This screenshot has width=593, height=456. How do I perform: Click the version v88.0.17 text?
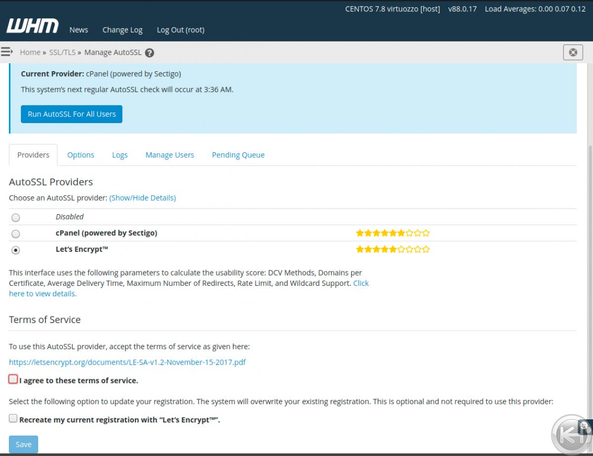point(463,9)
